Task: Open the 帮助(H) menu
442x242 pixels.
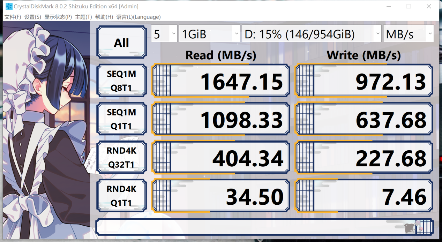Action: pos(104,17)
